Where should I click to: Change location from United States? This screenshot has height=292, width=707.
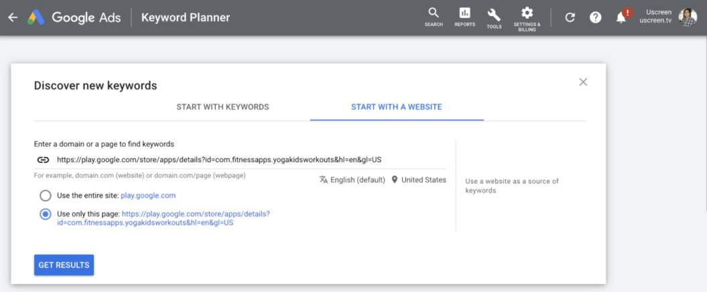[419, 180]
